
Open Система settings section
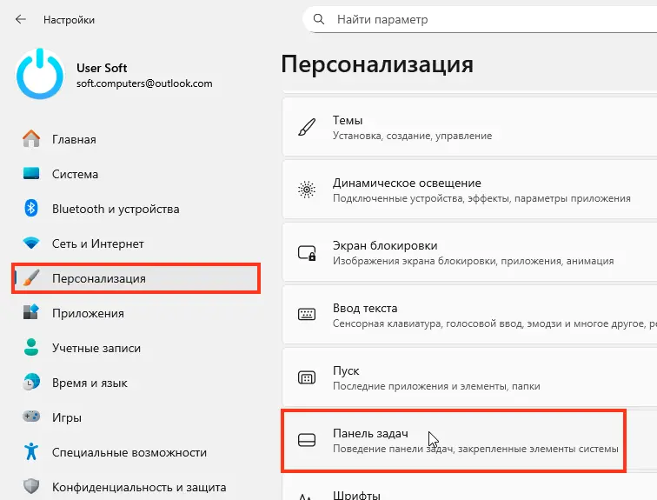point(75,174)
